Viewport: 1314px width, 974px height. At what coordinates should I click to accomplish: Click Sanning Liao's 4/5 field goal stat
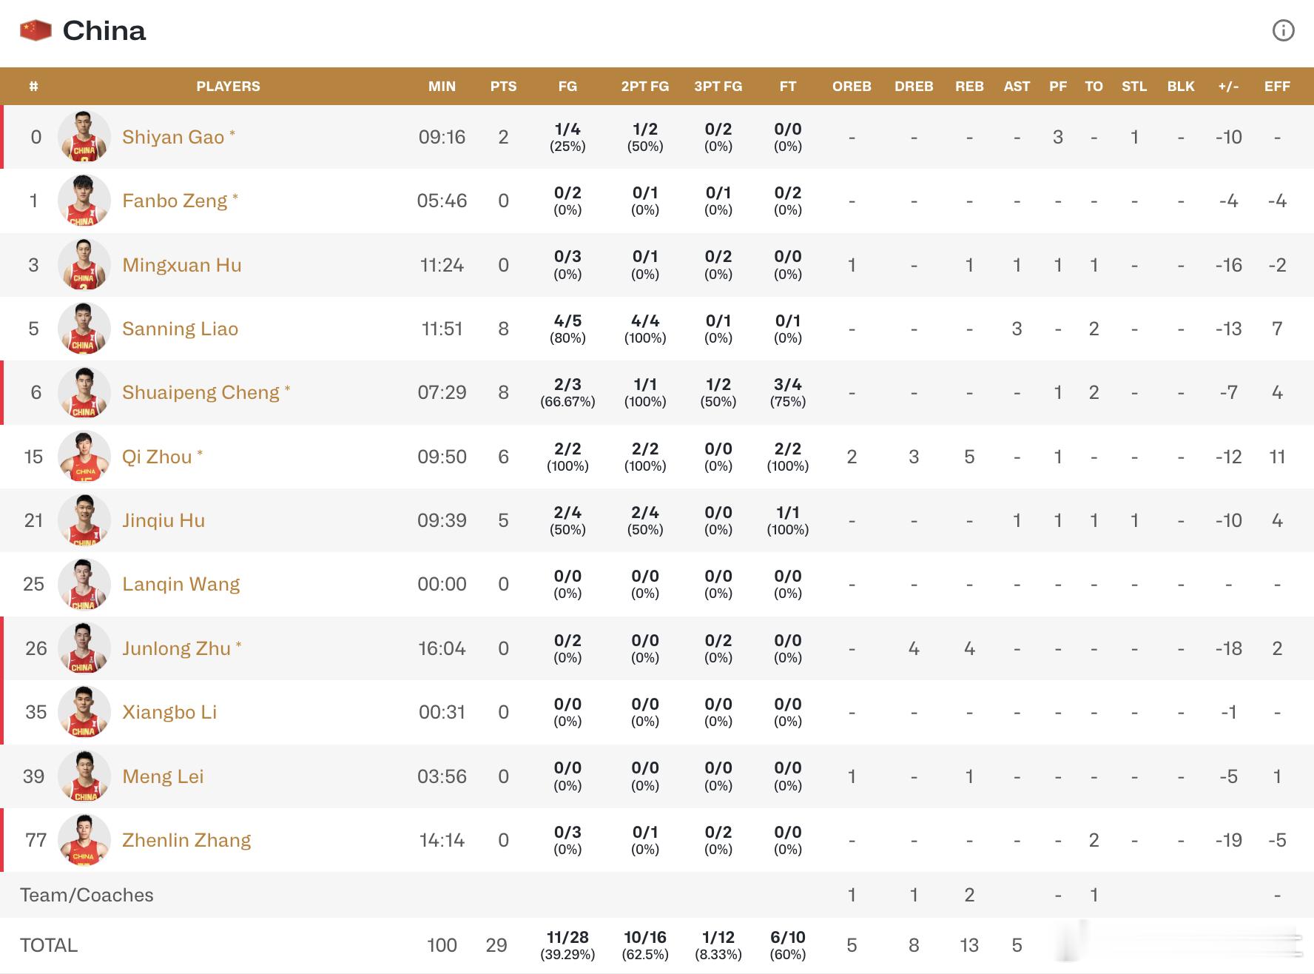[x=567, y=320]
